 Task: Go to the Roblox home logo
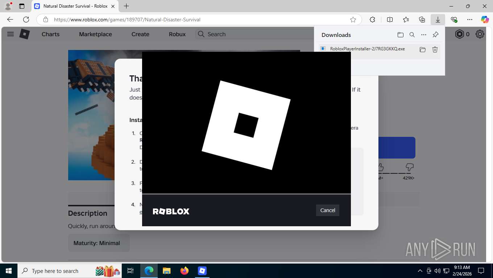coord(24,34)
